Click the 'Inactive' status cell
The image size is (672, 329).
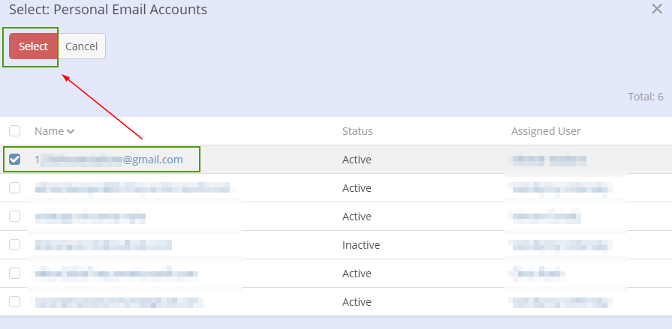tap(361, 245)
